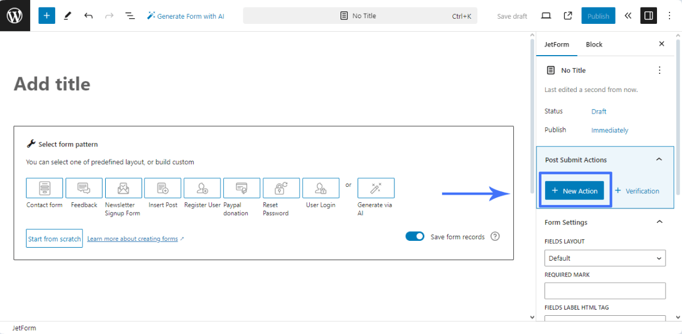Open the editor preview options
This screenshot has height=334, width=682.
pos(546,15)
